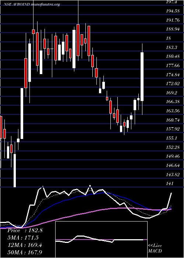Select the 166.38 price axis label
Screen dimensions: 184x258
click(x=173, y=102)
